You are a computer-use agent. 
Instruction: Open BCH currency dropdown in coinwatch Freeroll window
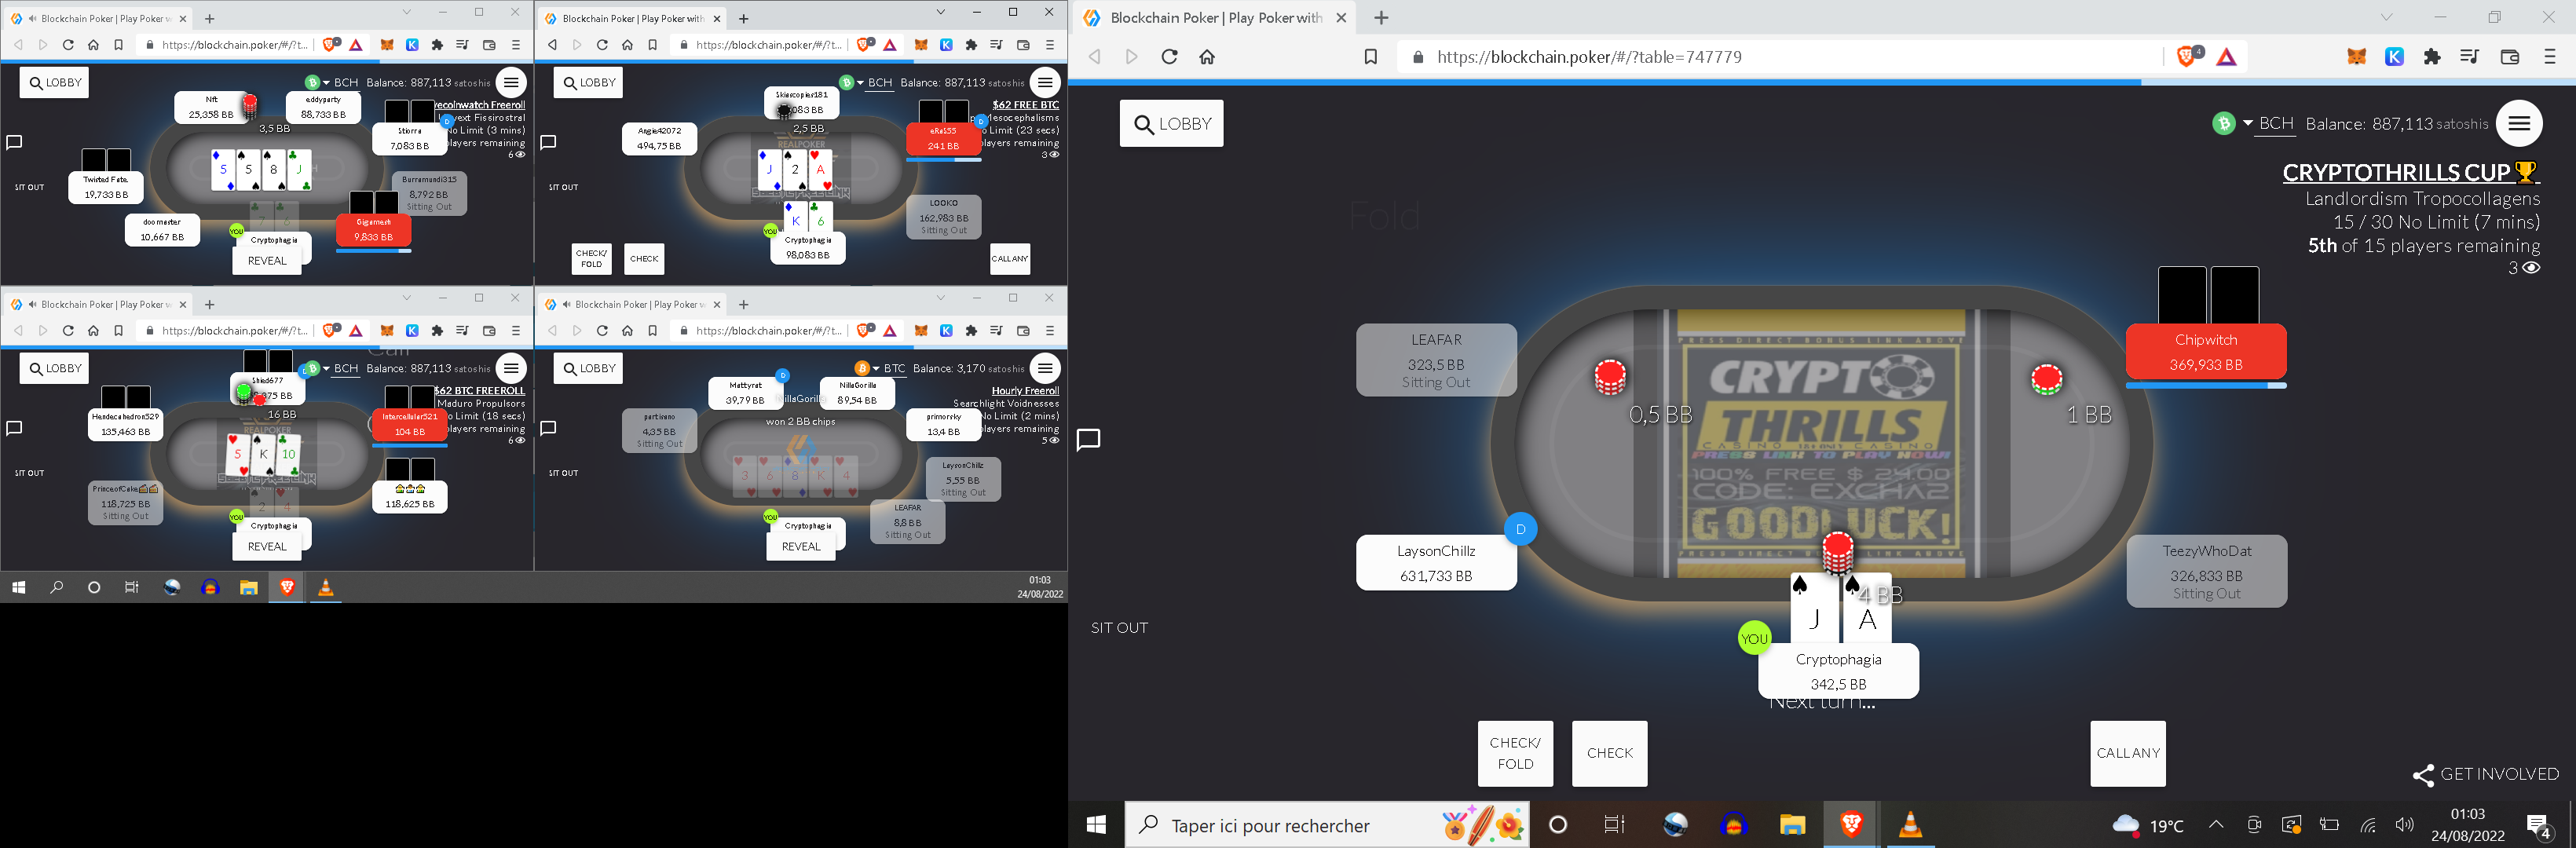[340, 83]
